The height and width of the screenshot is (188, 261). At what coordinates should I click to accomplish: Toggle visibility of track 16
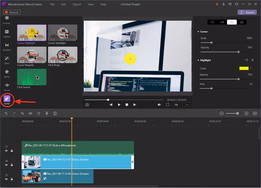point(6,165)
